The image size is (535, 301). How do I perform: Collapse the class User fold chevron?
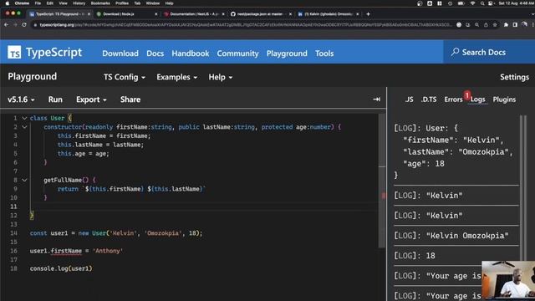click(24, 118)
